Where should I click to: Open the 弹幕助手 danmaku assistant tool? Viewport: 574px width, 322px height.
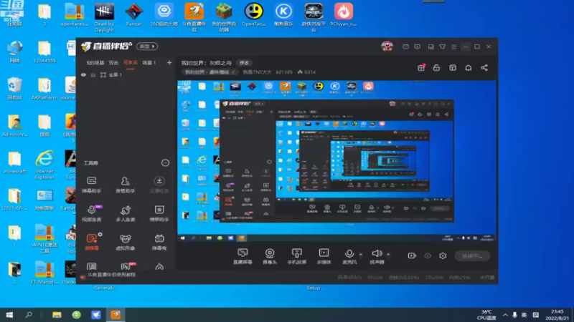tap(92, 185)
